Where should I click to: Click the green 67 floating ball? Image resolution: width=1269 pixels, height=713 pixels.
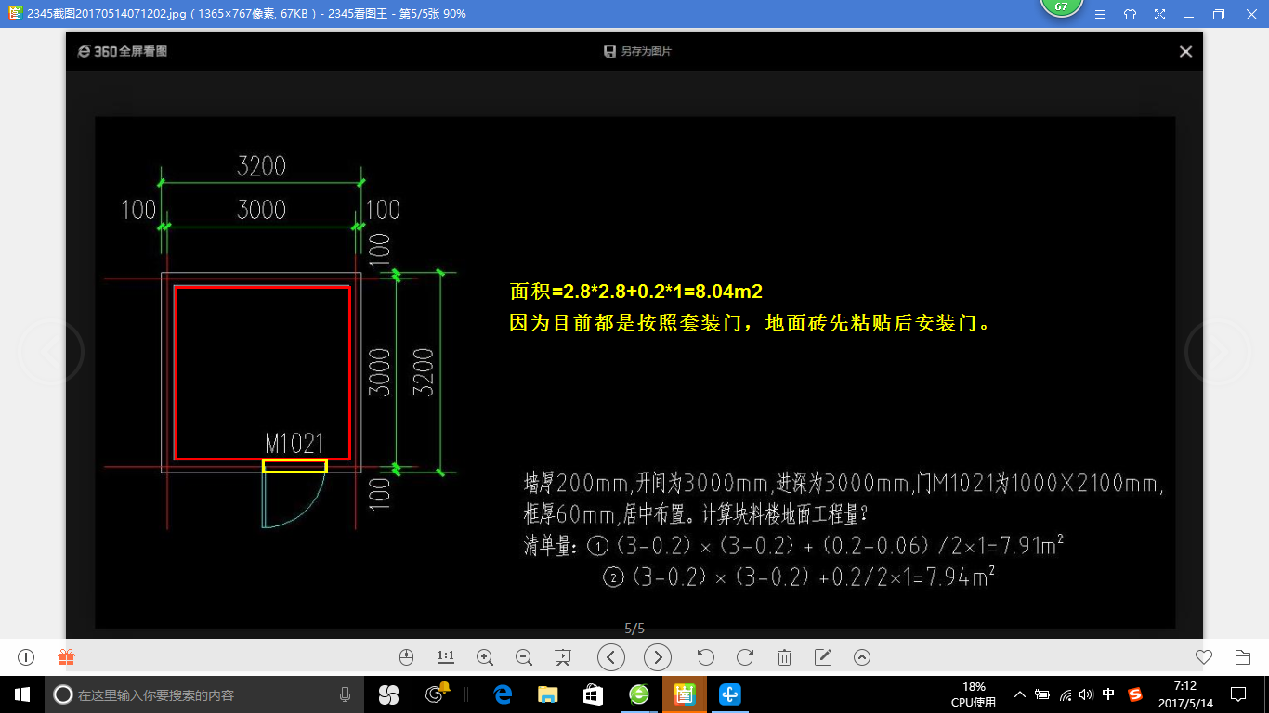coord(1061,7)
